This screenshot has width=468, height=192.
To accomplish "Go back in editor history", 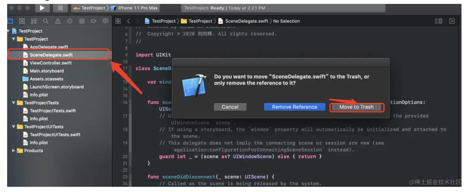I will [x=129, y=21].
